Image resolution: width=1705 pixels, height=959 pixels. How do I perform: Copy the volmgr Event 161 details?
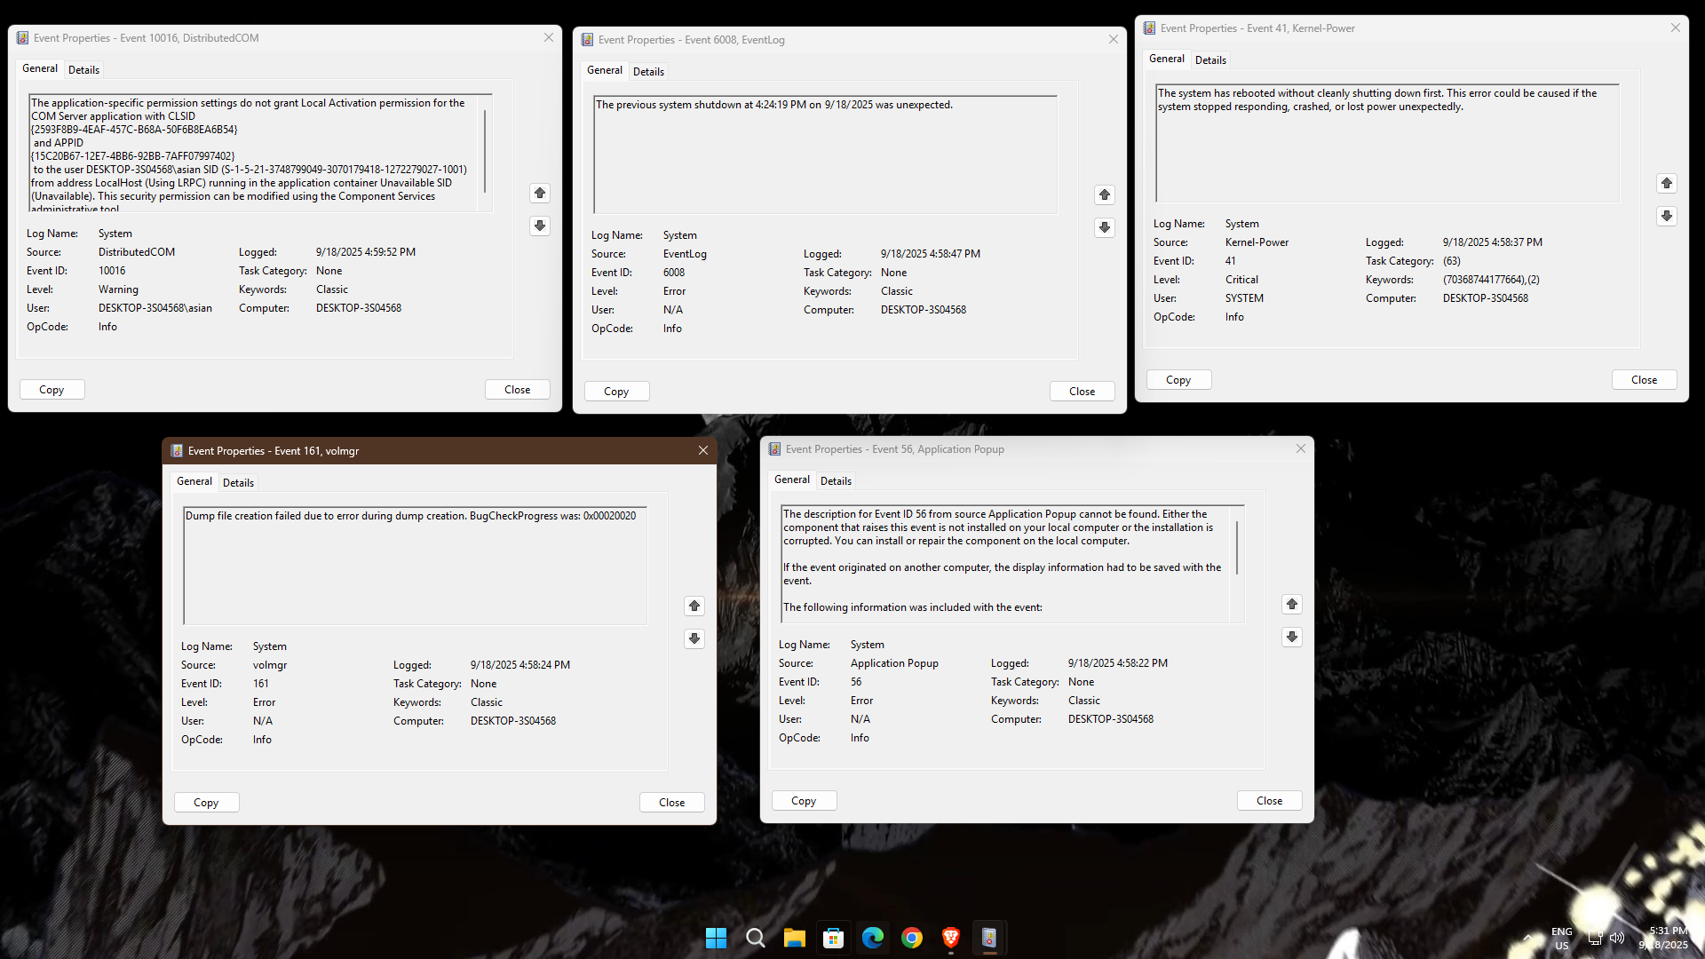pyautogui.click(x=206, y=803)
